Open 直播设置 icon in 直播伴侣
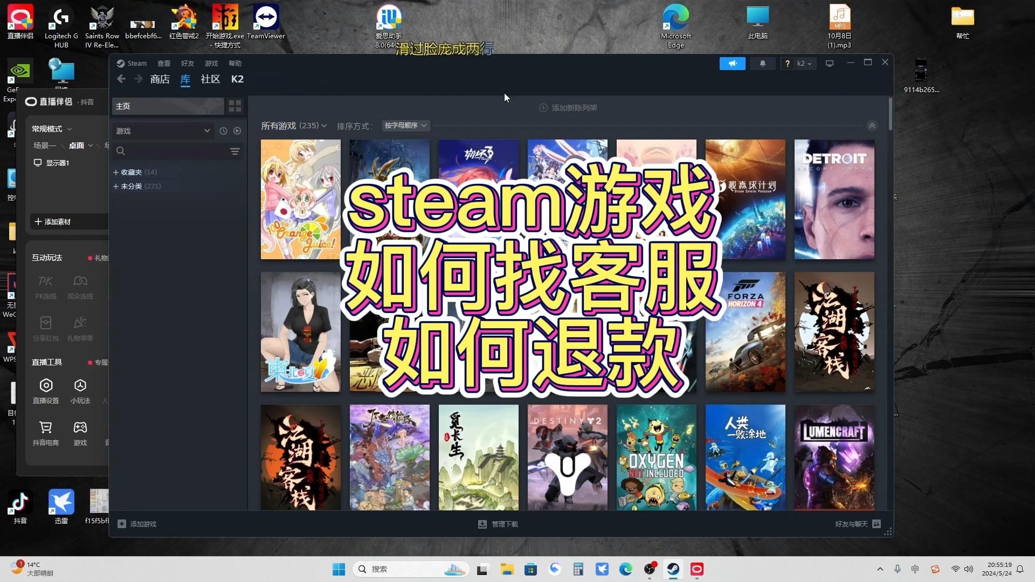 coord(46,385)
